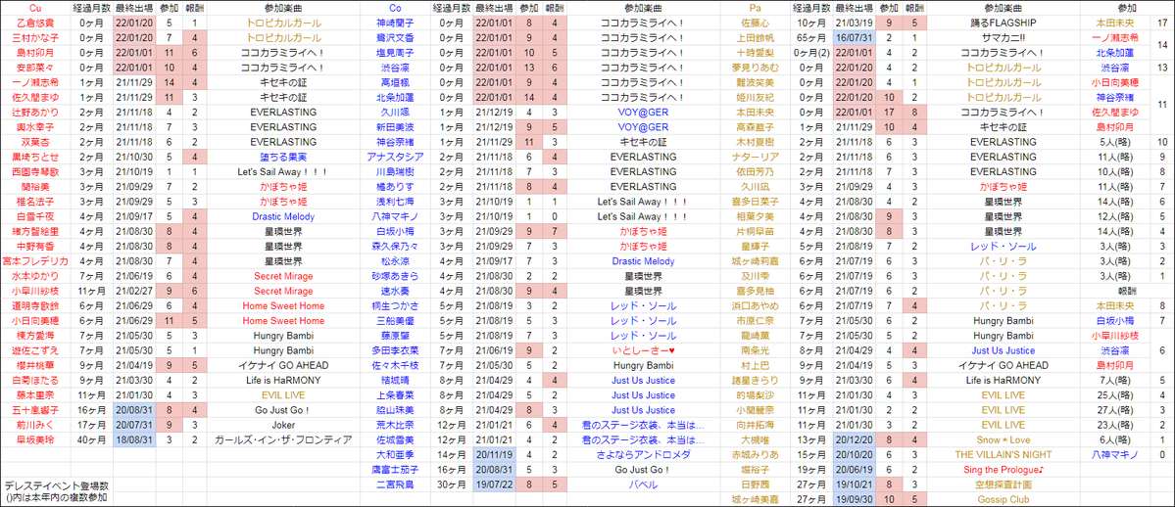Click the cell 鷺沢文香

(395, 37)
